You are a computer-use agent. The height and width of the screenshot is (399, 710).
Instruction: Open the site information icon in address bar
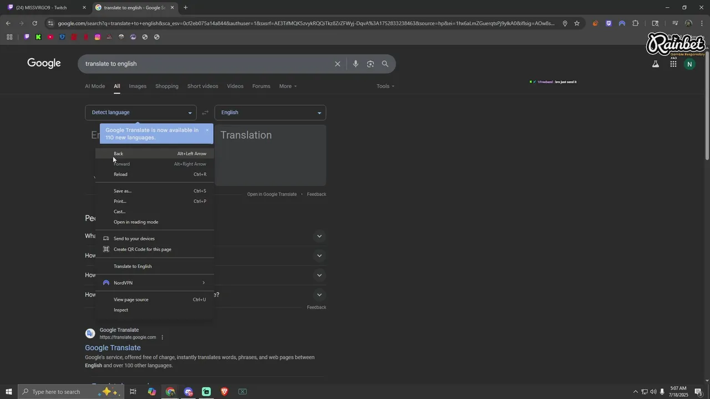click(x=50, y=23)
